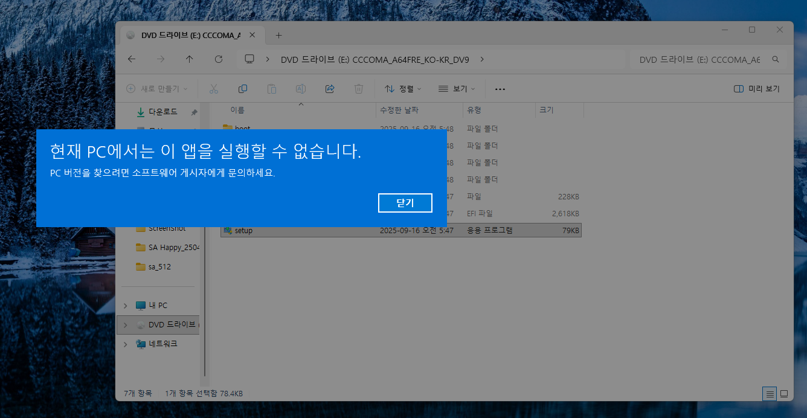Expand the 내 PC tree item
Image resolution: width=807 pixels, height=418 pixels.
(x=125, y=305)
